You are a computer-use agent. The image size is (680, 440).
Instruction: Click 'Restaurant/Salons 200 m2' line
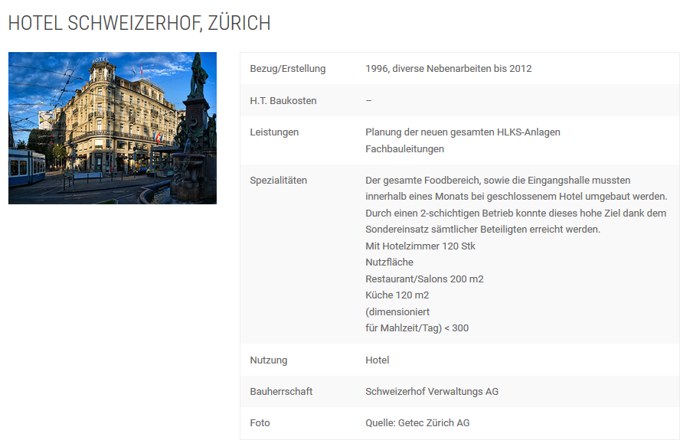coord(424,279)
